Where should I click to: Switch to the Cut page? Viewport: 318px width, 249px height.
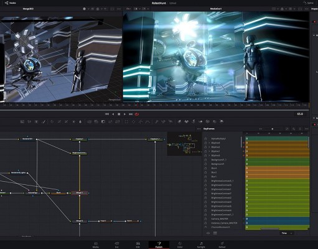pos(117,245)
